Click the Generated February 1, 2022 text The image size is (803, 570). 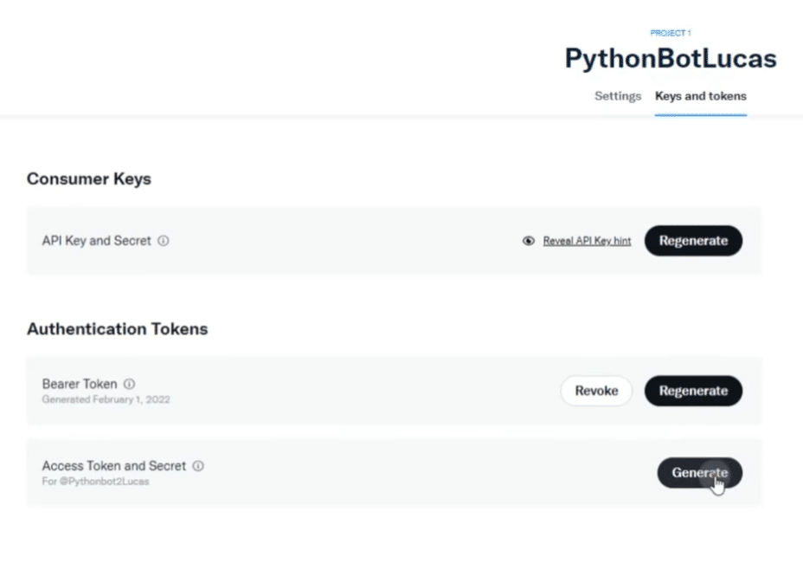[x=106, y=400]
